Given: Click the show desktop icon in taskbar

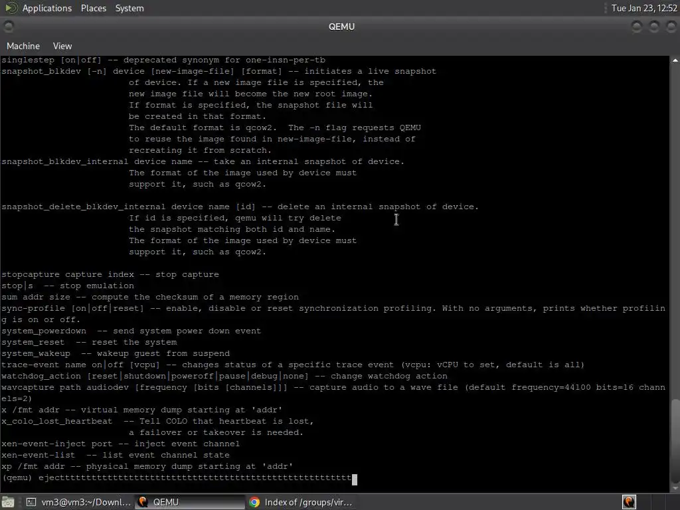Looking at the screenshot, I should point(9,502).
